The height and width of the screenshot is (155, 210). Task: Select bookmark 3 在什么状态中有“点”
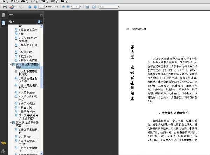coord(28,142)
